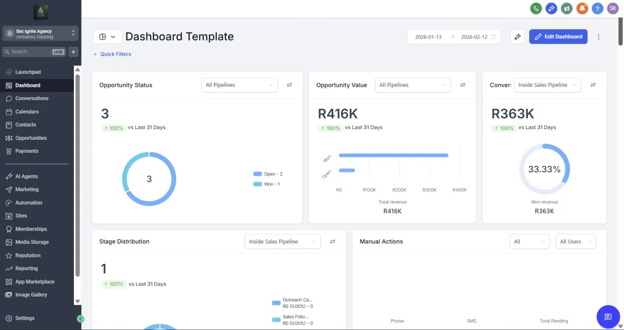Image resolution: width=624 pixels, height=330 pixels.
Task: Click the three-dot dashboard options menu
Action: tap(599, 37)
